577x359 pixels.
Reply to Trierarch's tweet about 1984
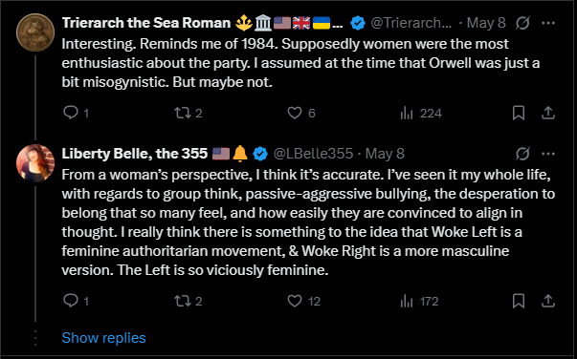(71, 113)
